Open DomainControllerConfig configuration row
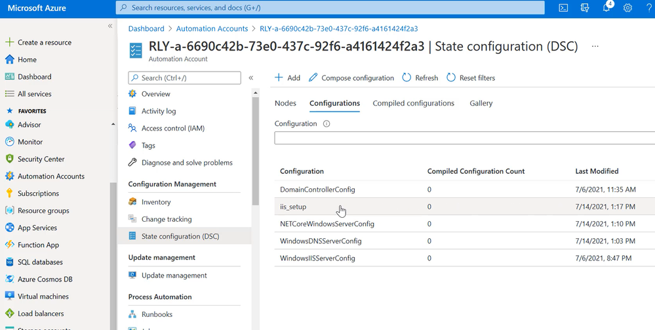Viewport: 655px width, 330px height. click(464, 190)
